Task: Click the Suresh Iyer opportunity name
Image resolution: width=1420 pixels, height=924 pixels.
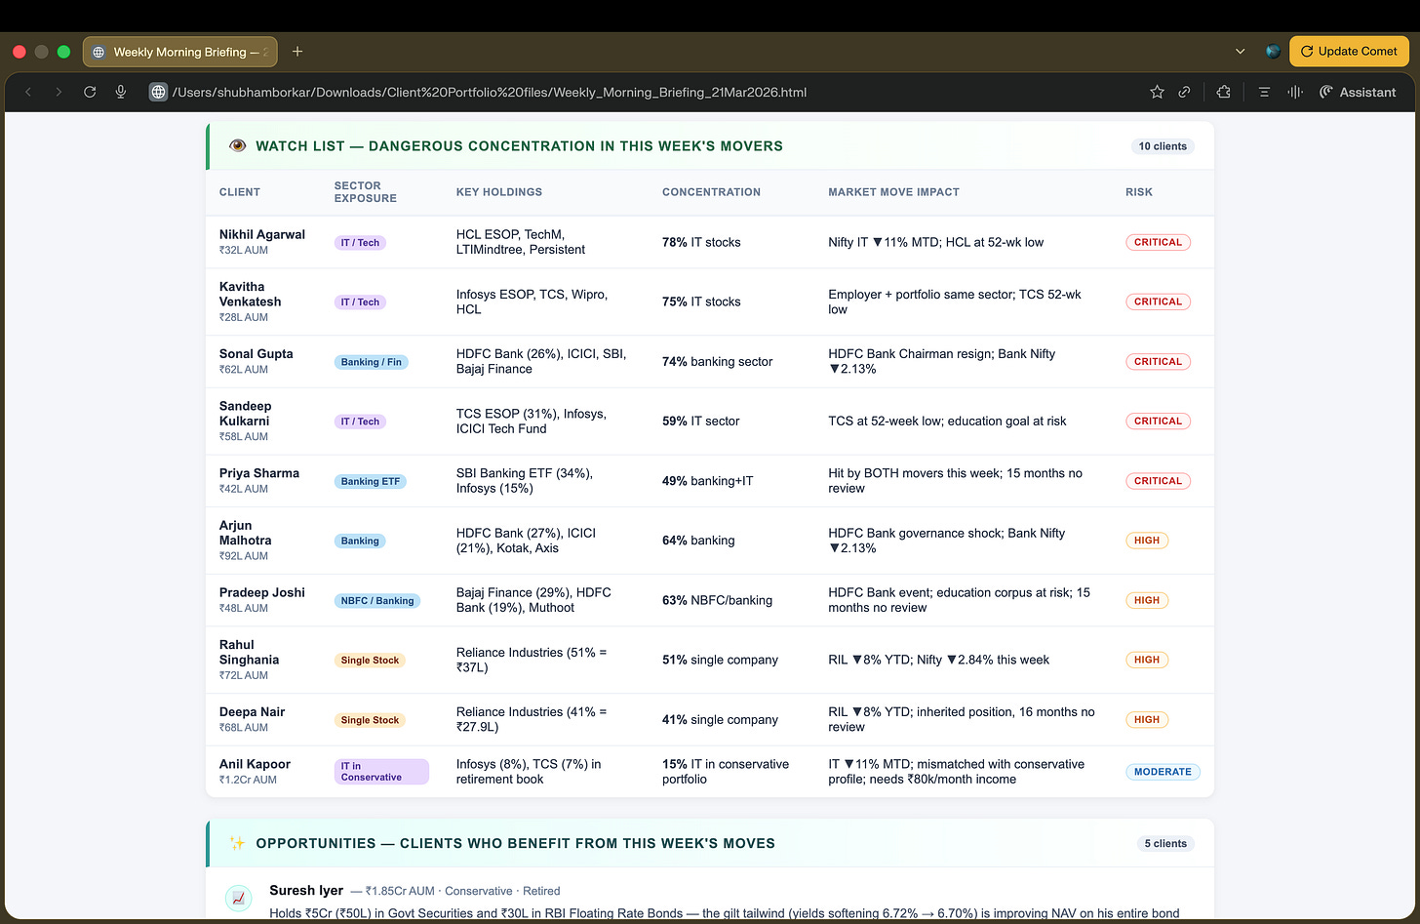Action: 306,890
